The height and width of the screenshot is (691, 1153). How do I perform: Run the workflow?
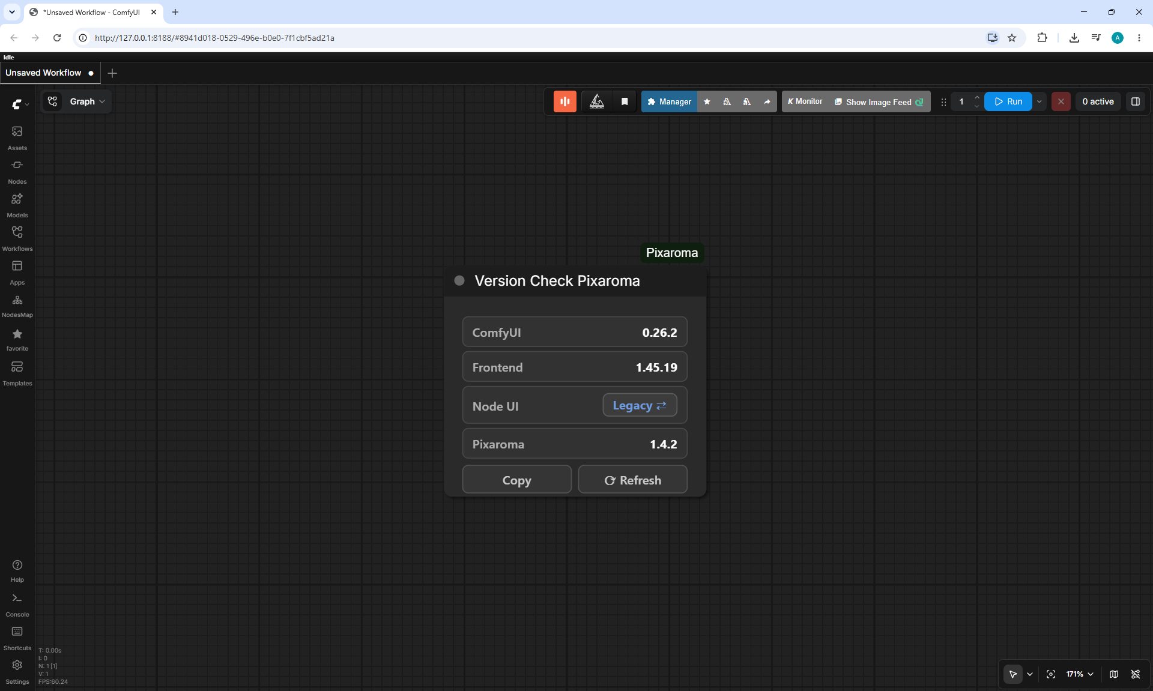(1008, 101)
